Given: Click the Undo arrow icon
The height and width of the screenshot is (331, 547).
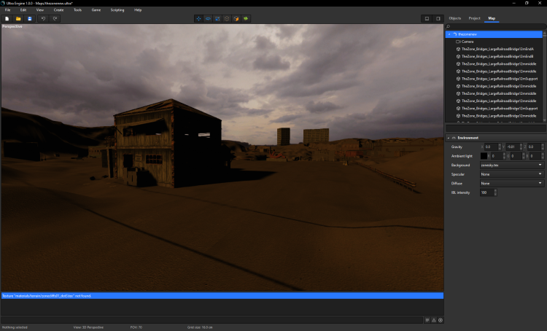Looking at the screenshot, I should pyautogui.click(x=43, y=18).
